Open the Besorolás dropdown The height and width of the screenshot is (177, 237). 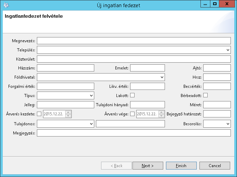[x=228, y=124]
